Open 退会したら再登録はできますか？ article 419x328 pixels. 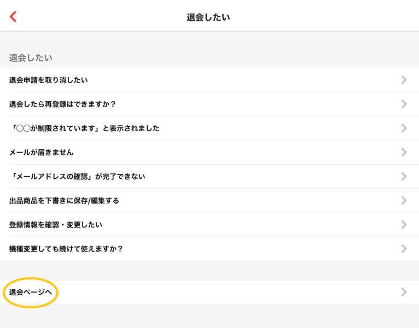click(x=63, y=104)
